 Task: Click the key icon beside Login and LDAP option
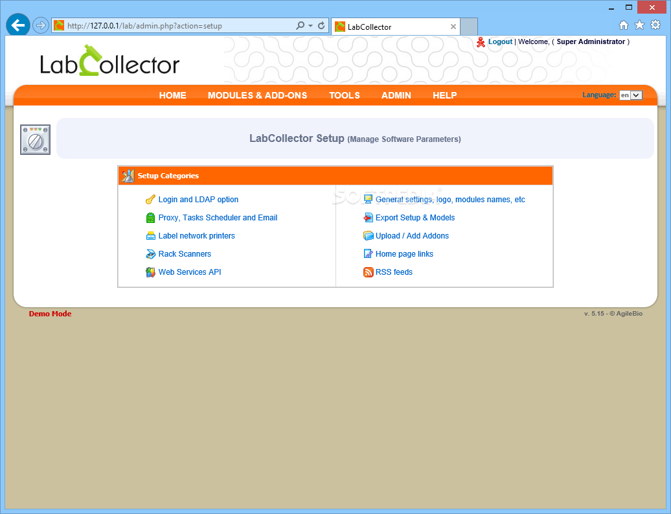click(150, 200)
